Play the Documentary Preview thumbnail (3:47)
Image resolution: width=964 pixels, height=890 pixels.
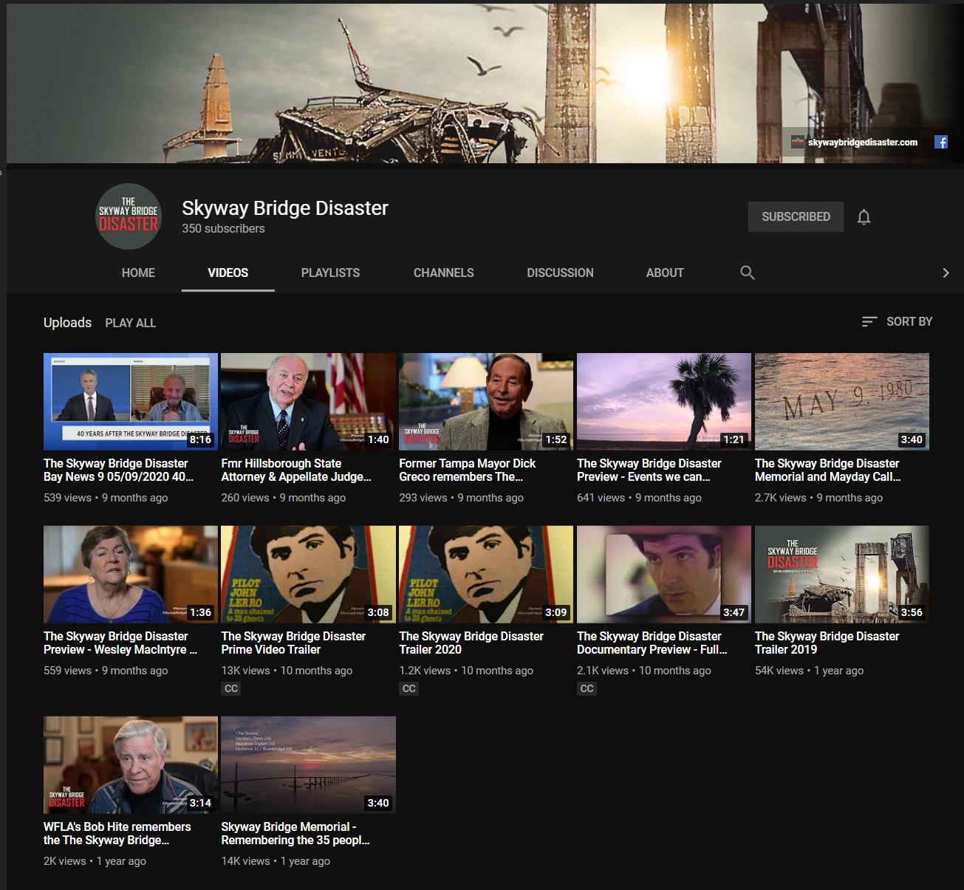[x=664, y=575]
